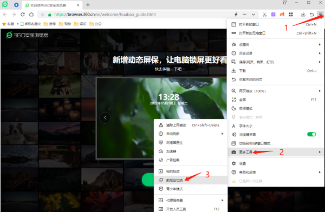Screen dimensions: 325x212
Task: Open the 手机收藏夹 bookmark
Action: 31,24
